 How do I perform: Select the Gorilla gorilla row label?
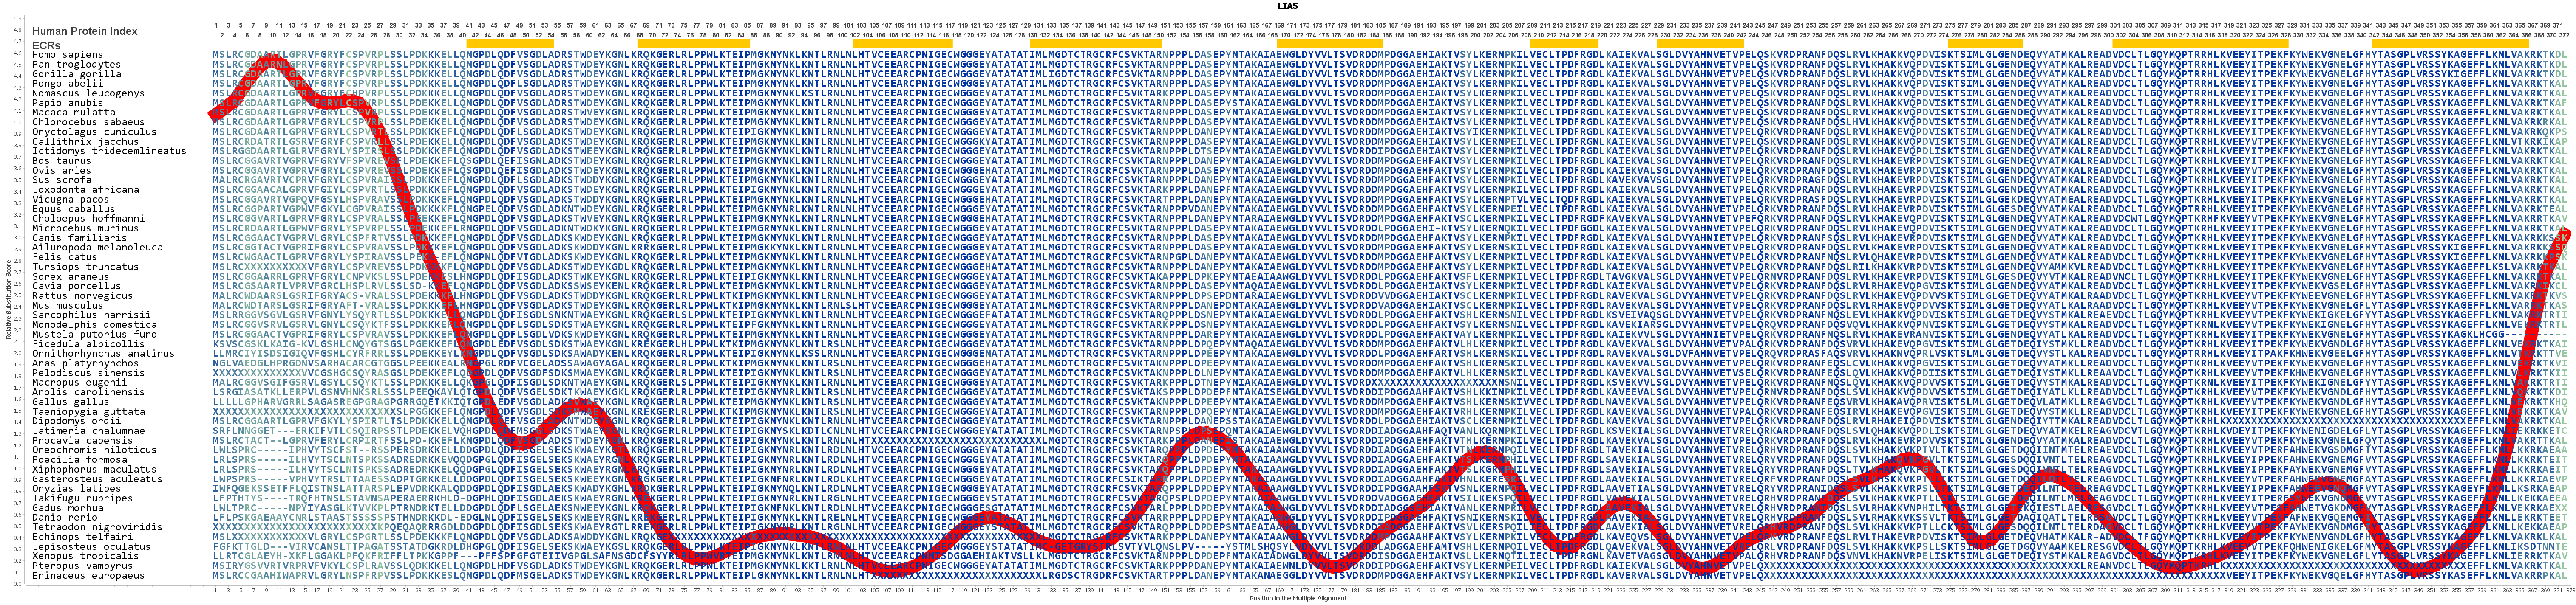[x=76, y=74]
